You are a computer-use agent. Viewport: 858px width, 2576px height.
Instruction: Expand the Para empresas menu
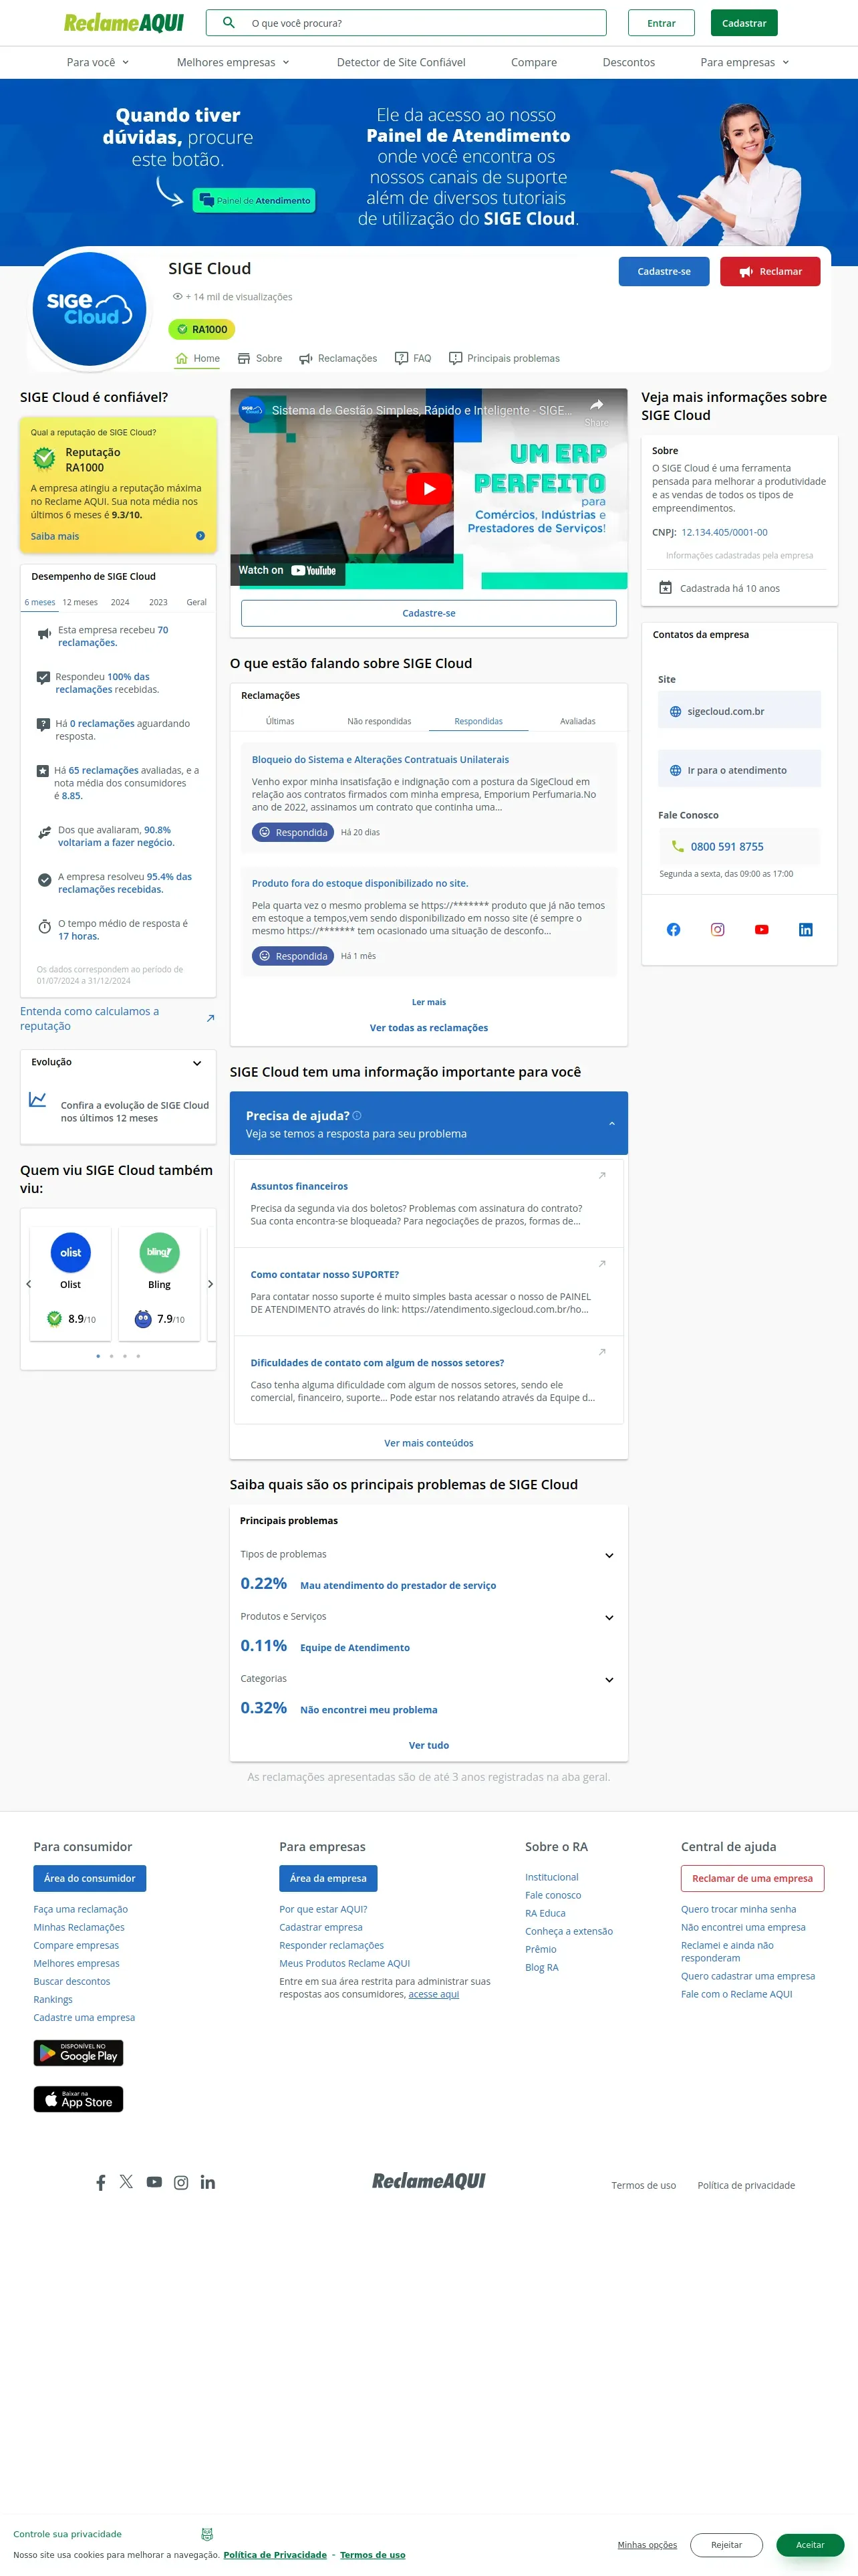[744, 62]
